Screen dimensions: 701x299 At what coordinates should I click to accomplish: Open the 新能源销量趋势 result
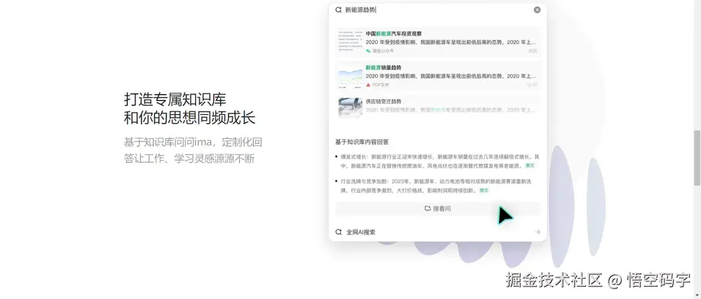pyautogui.click(x=437, y=76)
